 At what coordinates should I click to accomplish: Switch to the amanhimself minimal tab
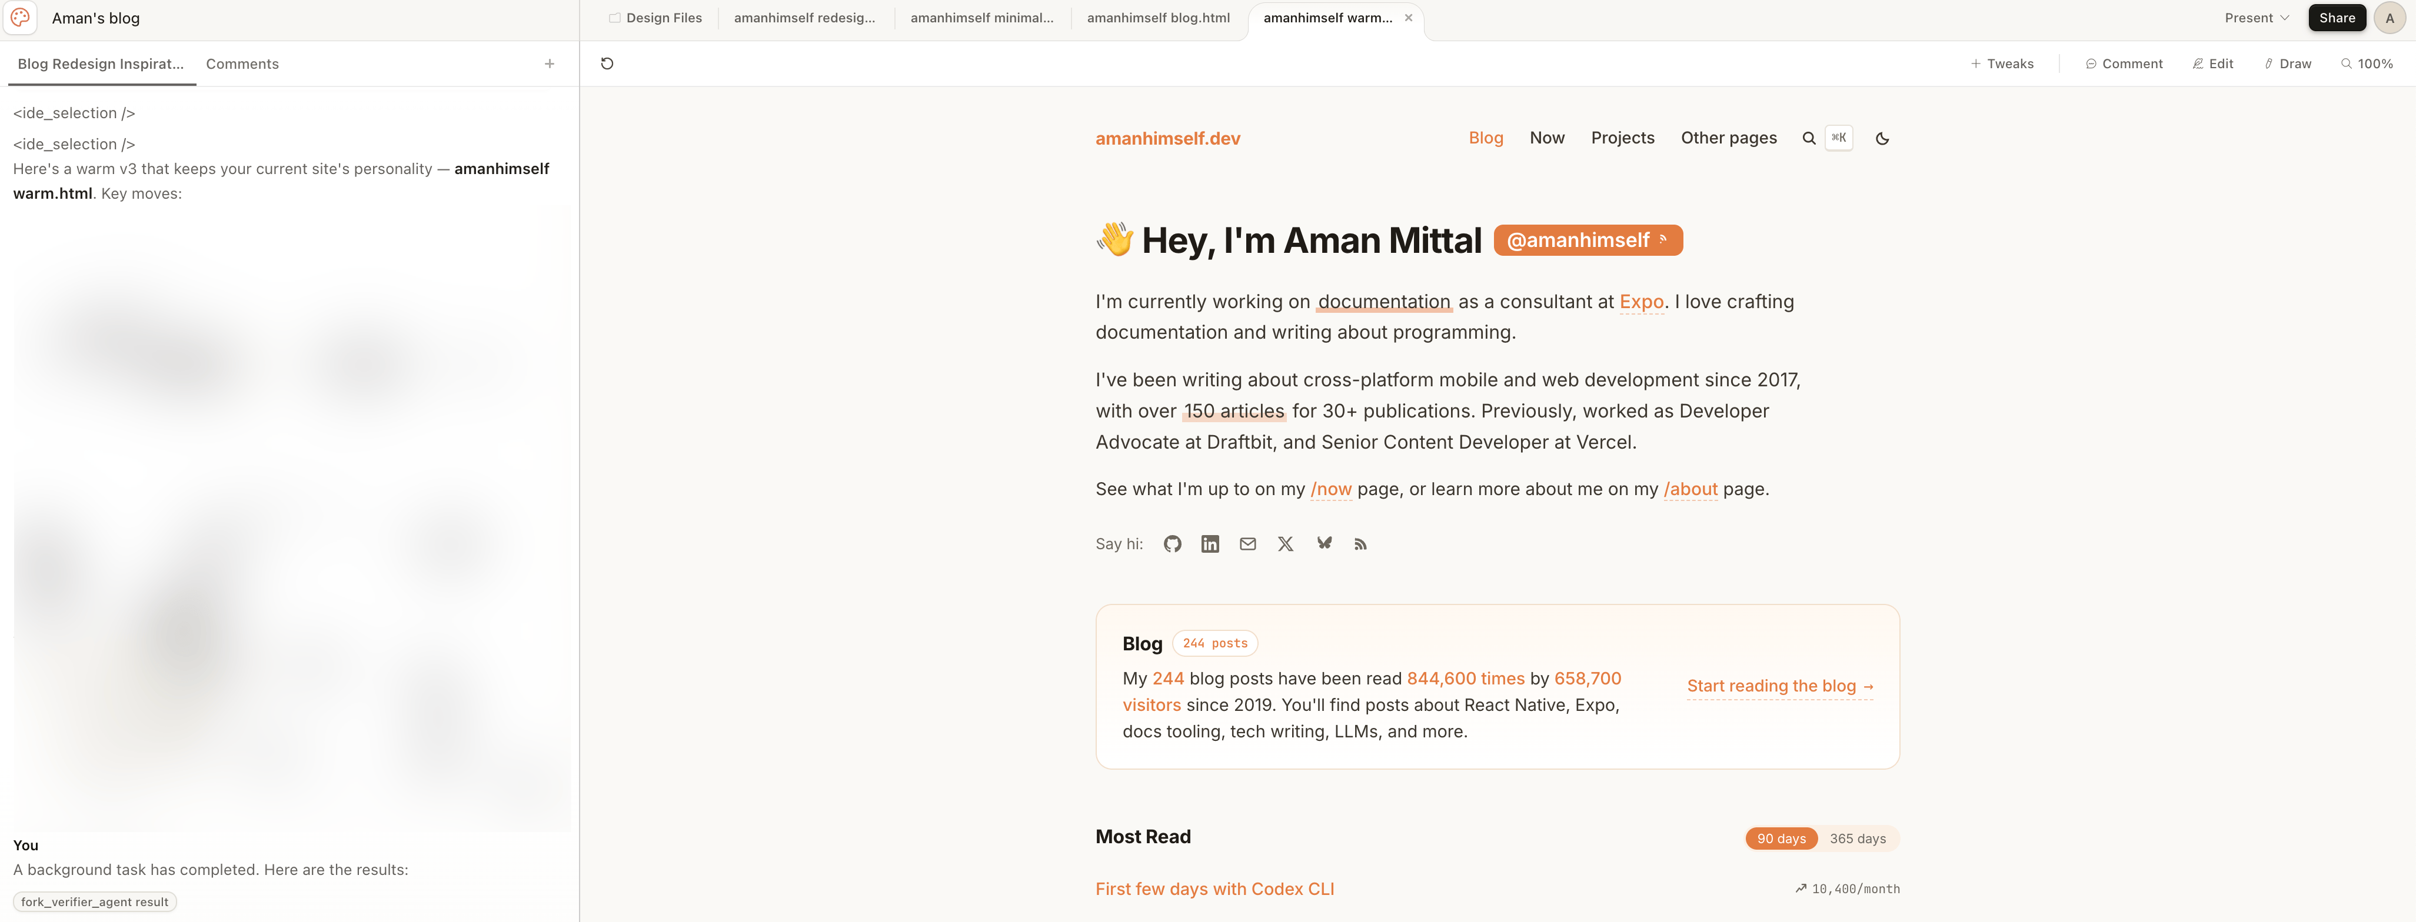(981, 18)
